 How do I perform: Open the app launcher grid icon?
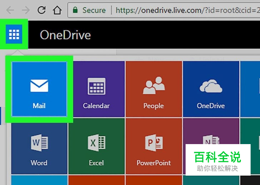tap(14, 34)
